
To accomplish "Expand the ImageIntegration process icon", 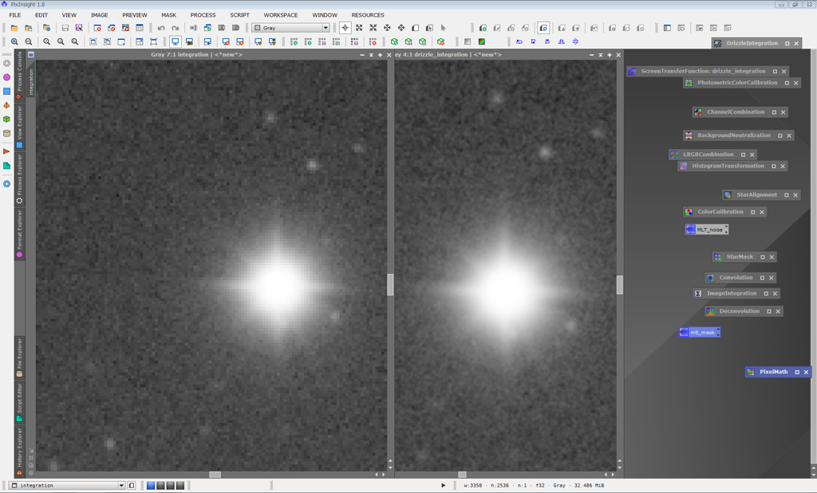I will (766, 294).
